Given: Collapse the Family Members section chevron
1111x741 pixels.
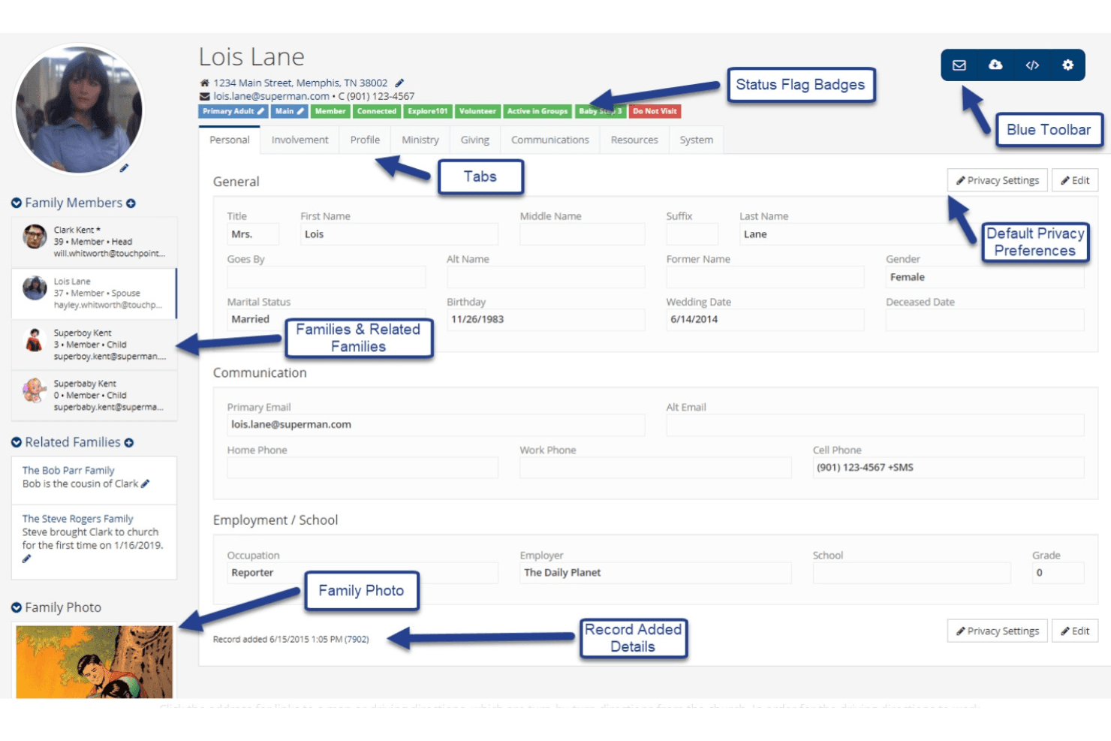Looking at the screenshot, I should click(x=17, y=203).
